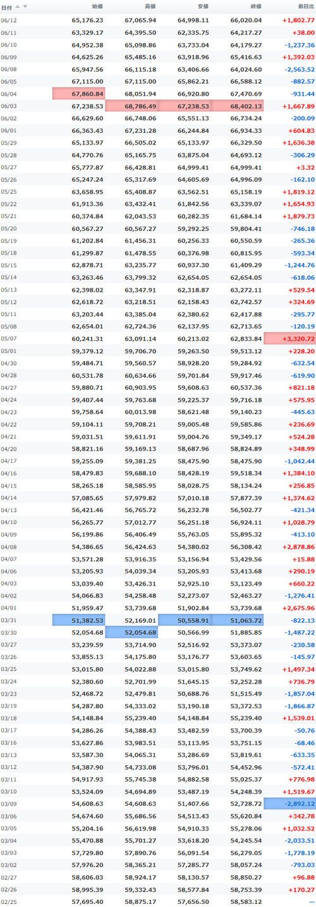Select the 04/16 change value +1,384.10
The image size is (316, 907).
298,474
